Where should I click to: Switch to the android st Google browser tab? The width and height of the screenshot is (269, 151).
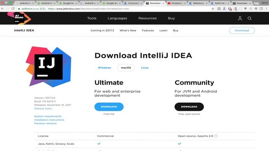tap(24, 3)
